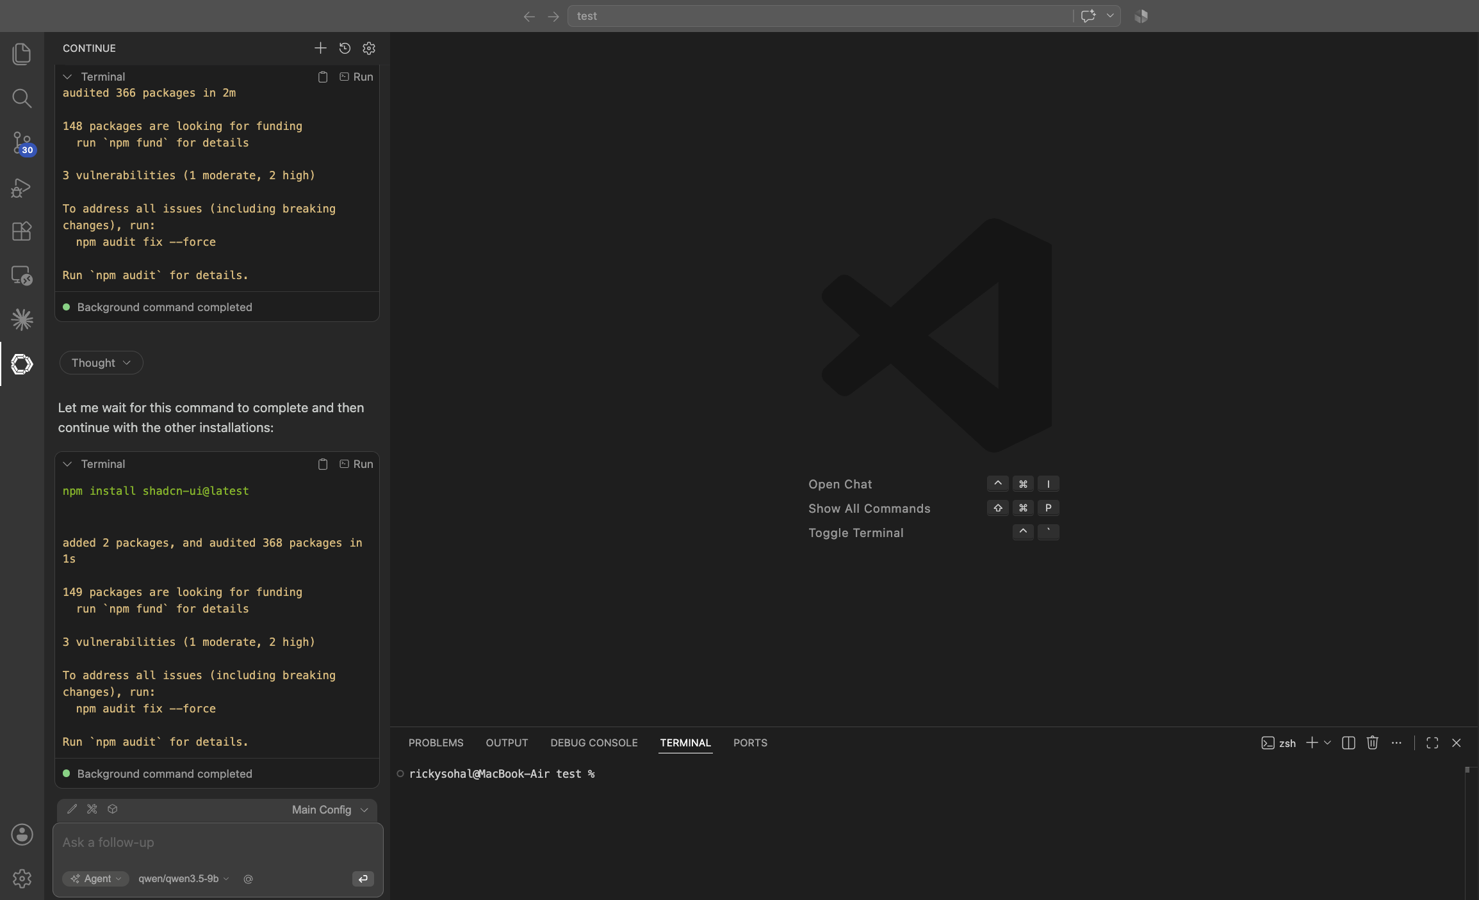The width and height of the screenshot is (1479, 900).
Task: Run the npm install shadcn-ui command
Action: 356,464
